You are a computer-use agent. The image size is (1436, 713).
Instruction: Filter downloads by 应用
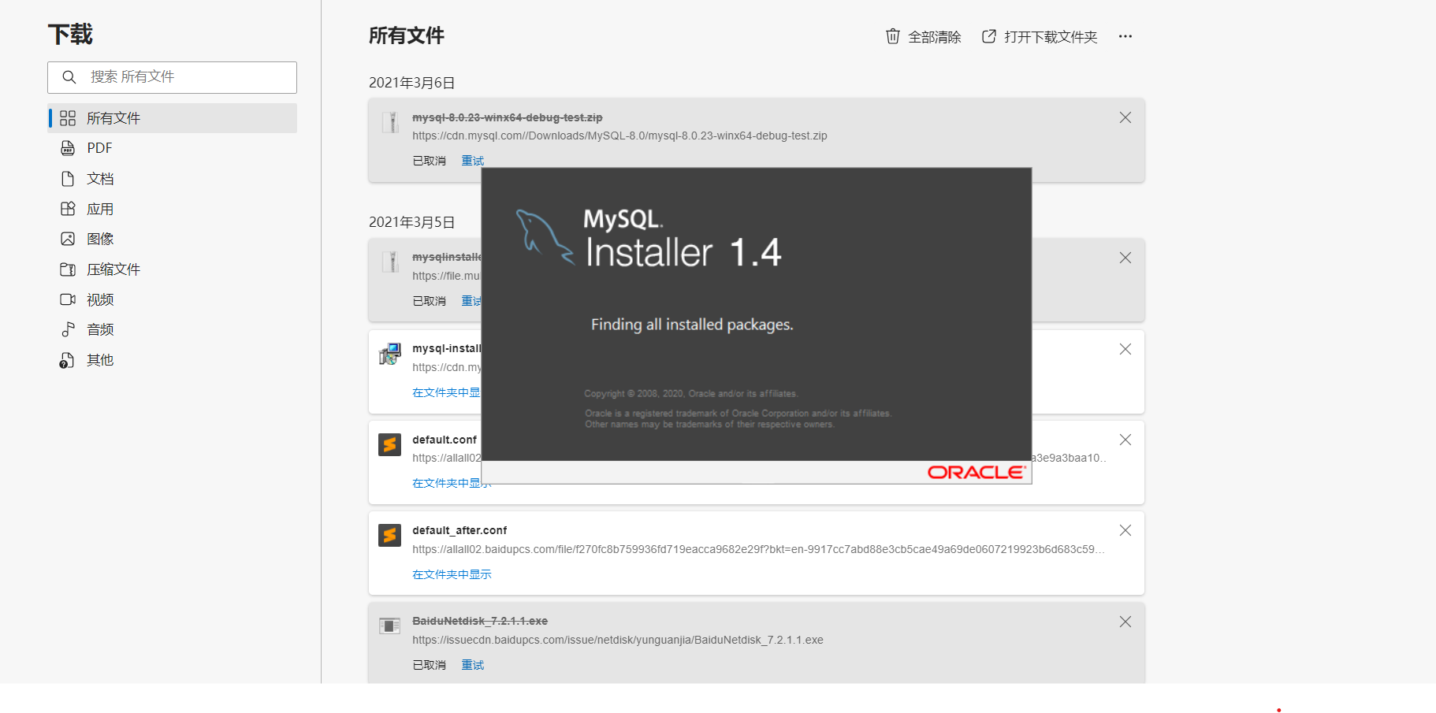point(172,209)
